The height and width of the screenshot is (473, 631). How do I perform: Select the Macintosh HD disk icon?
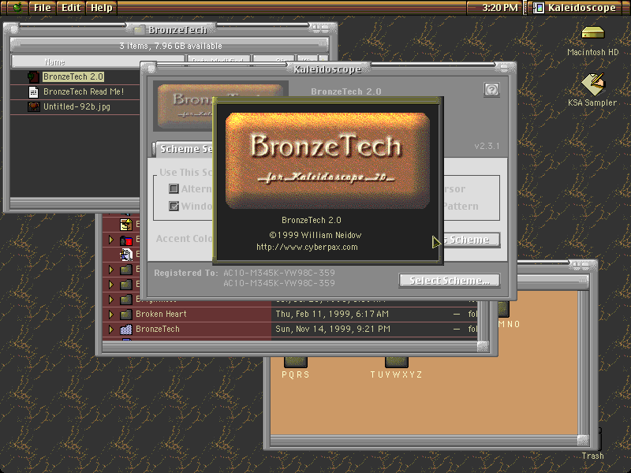pos(593,32)
